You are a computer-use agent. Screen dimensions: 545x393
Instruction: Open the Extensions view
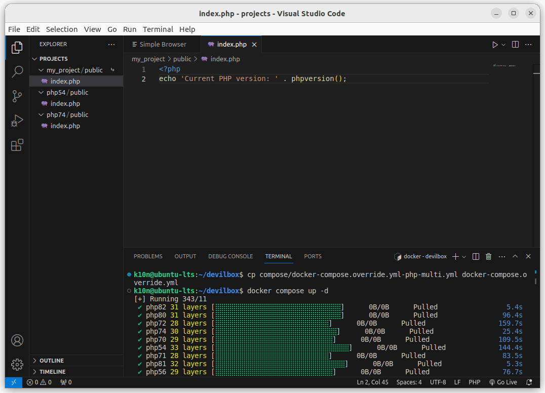[x=17, y=145]
